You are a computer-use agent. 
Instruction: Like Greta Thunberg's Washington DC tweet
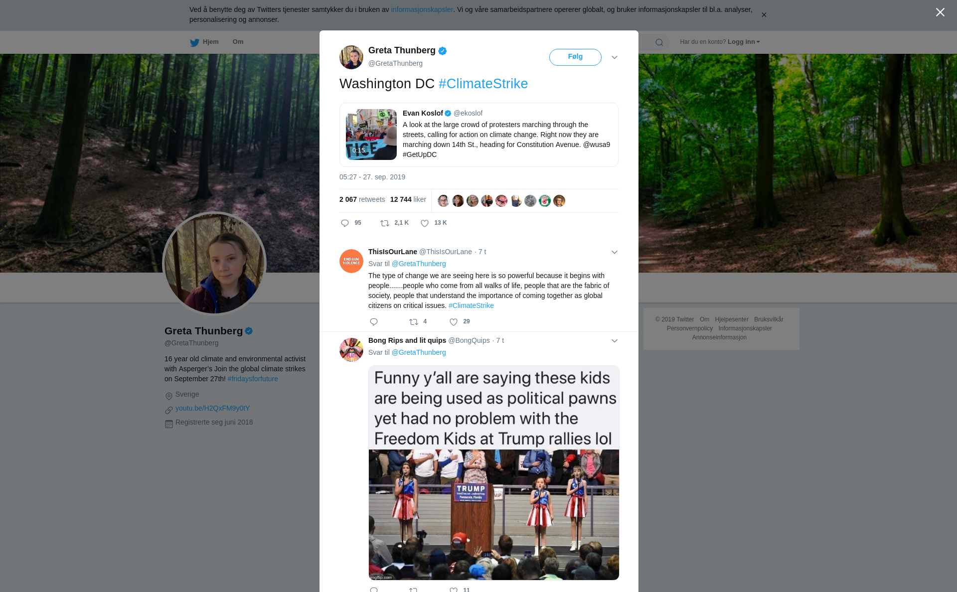click(x=425, y=223)
